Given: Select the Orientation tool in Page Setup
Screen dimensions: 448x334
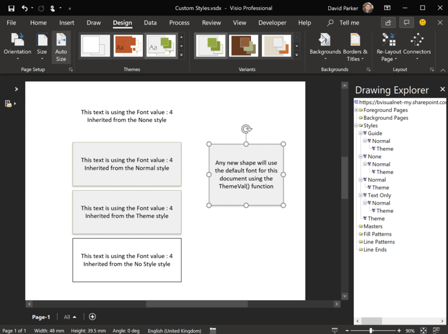Looking at the screenshot, I should point(17,46).
